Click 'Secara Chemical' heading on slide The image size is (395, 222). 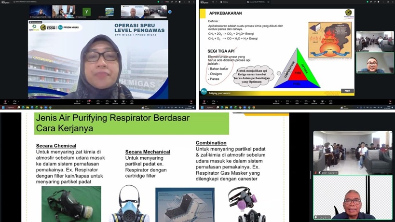click(56, 146)
